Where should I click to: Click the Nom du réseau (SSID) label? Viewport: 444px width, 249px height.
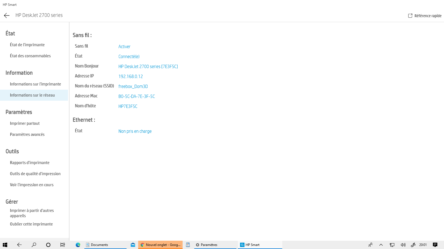pos(94,86)
